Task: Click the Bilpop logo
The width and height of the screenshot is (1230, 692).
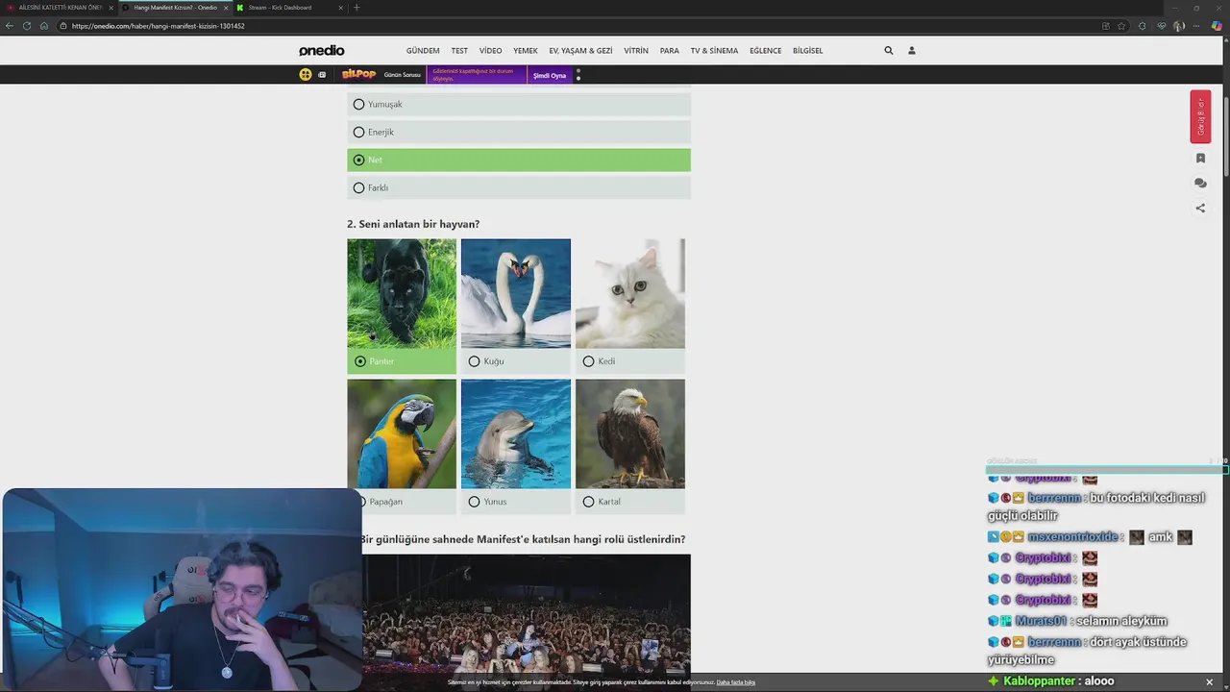Action: click(358, 75)
